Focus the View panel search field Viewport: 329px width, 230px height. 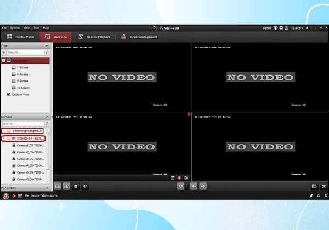pyautogui.click(x=26, y=53)
